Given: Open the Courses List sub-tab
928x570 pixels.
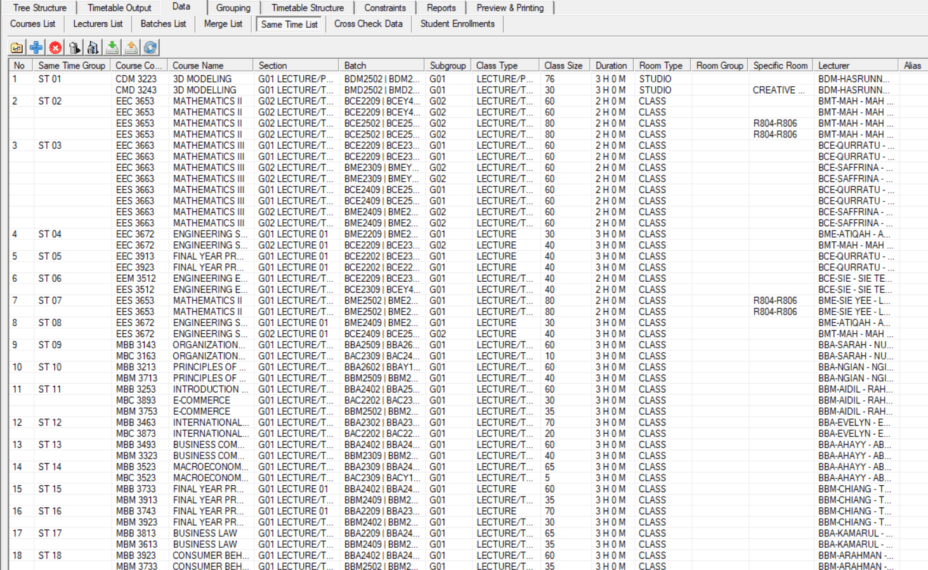Looking at the screenshot, I should pyautogui.click(x=33, y=24).
